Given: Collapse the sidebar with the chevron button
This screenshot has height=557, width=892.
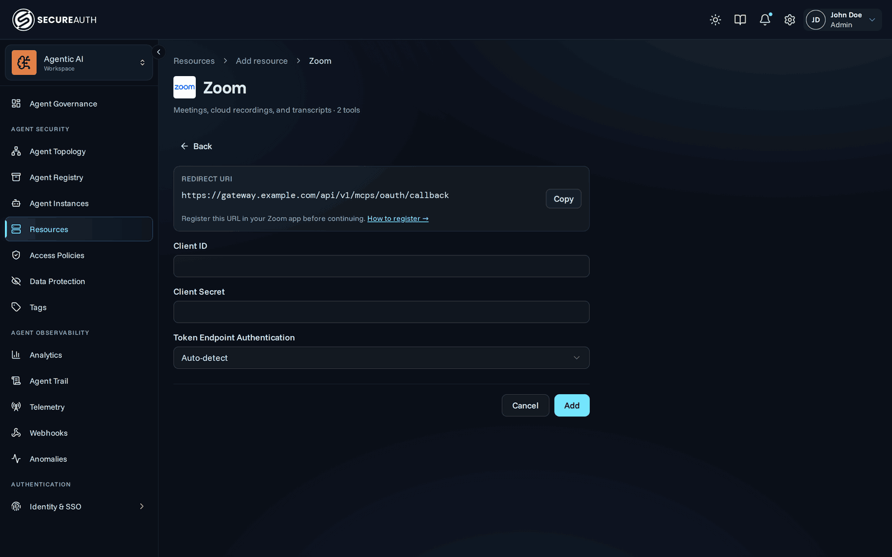Looking at the screenshot, I should click(159, 52).
